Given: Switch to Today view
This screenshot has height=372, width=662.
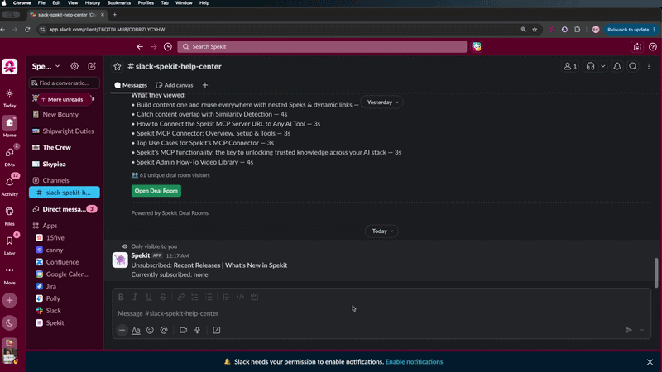Looking at the screenshot, I should (x=9, y=98).
